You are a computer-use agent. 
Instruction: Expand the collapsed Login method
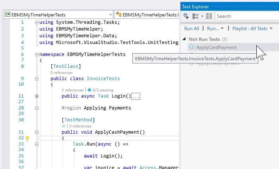(x=37, y=96)
